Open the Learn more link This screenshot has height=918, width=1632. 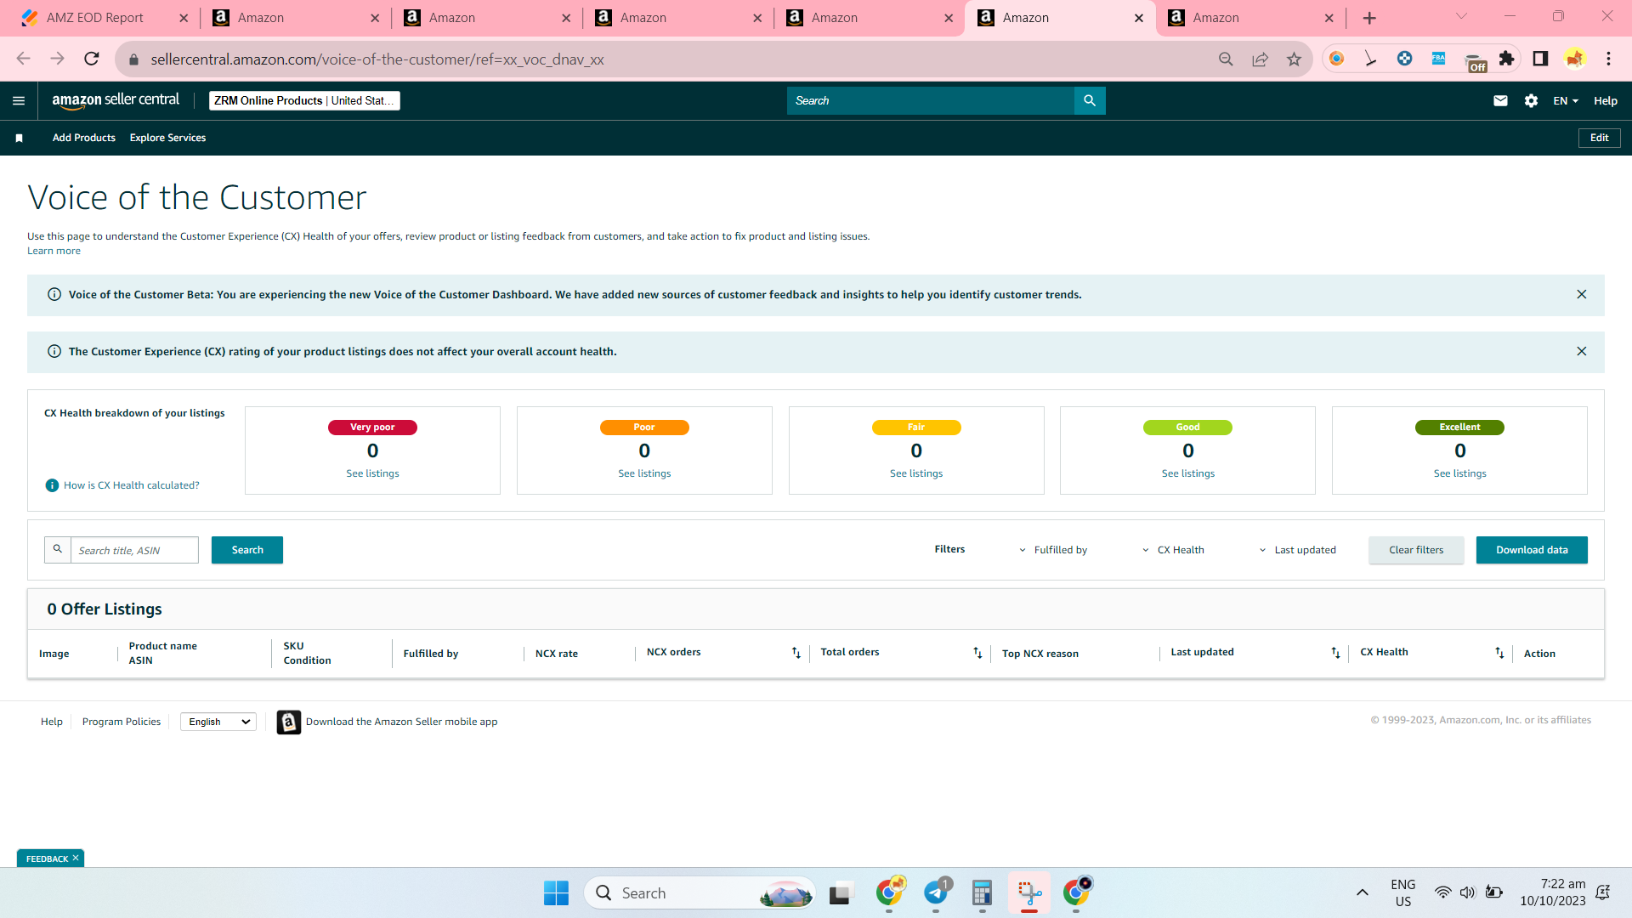[54, 251]
